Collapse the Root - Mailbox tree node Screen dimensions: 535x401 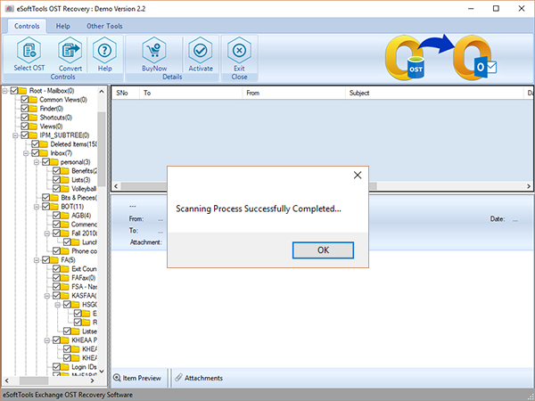click(x=4, y=91)
